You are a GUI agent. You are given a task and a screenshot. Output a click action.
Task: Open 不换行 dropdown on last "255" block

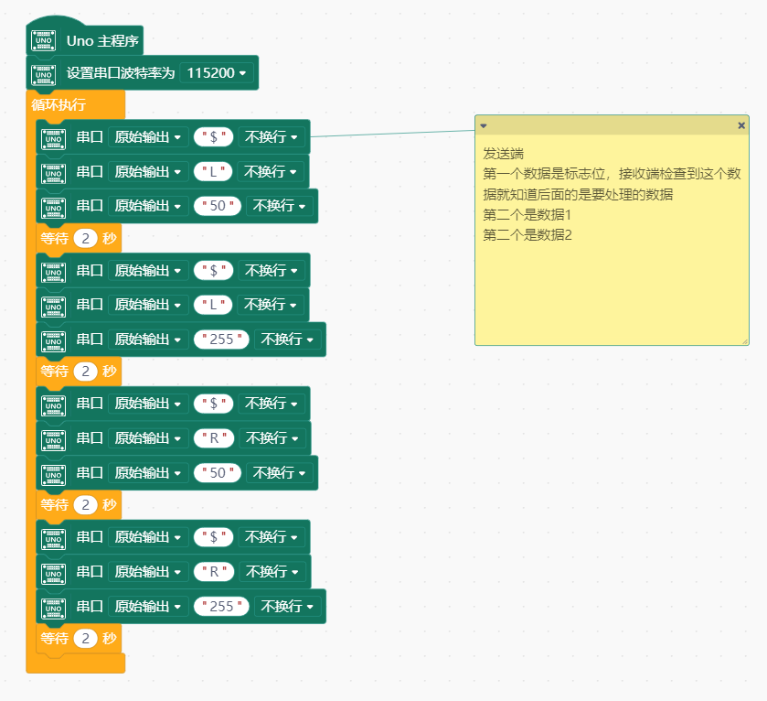(288, 607)
